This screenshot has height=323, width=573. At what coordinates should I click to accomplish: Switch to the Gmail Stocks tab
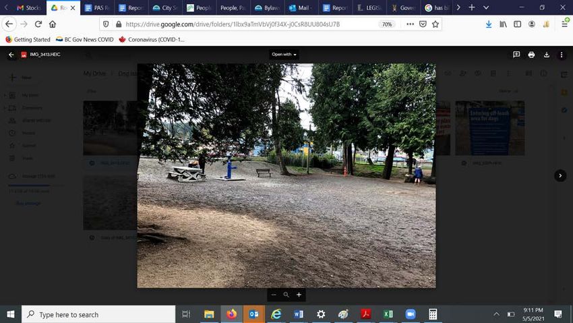(29, 7)
